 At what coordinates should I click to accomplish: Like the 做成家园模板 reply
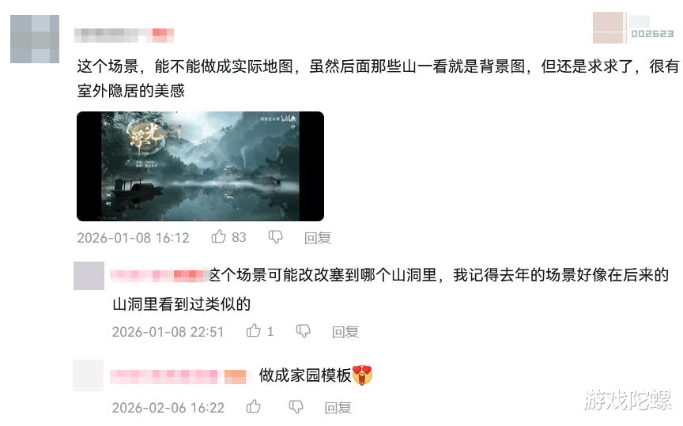[x=253, y=407]
